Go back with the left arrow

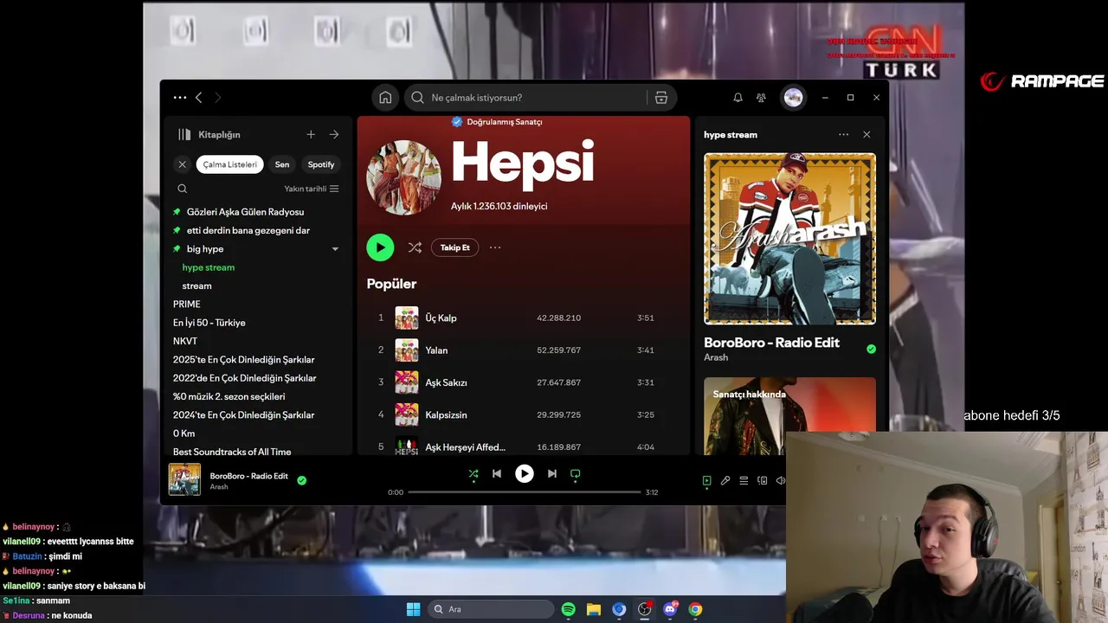tap(198, 98)
